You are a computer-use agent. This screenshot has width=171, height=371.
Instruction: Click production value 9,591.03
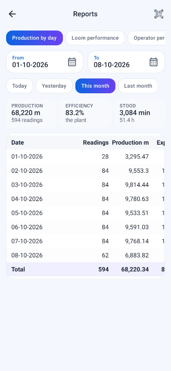[137, 227]
